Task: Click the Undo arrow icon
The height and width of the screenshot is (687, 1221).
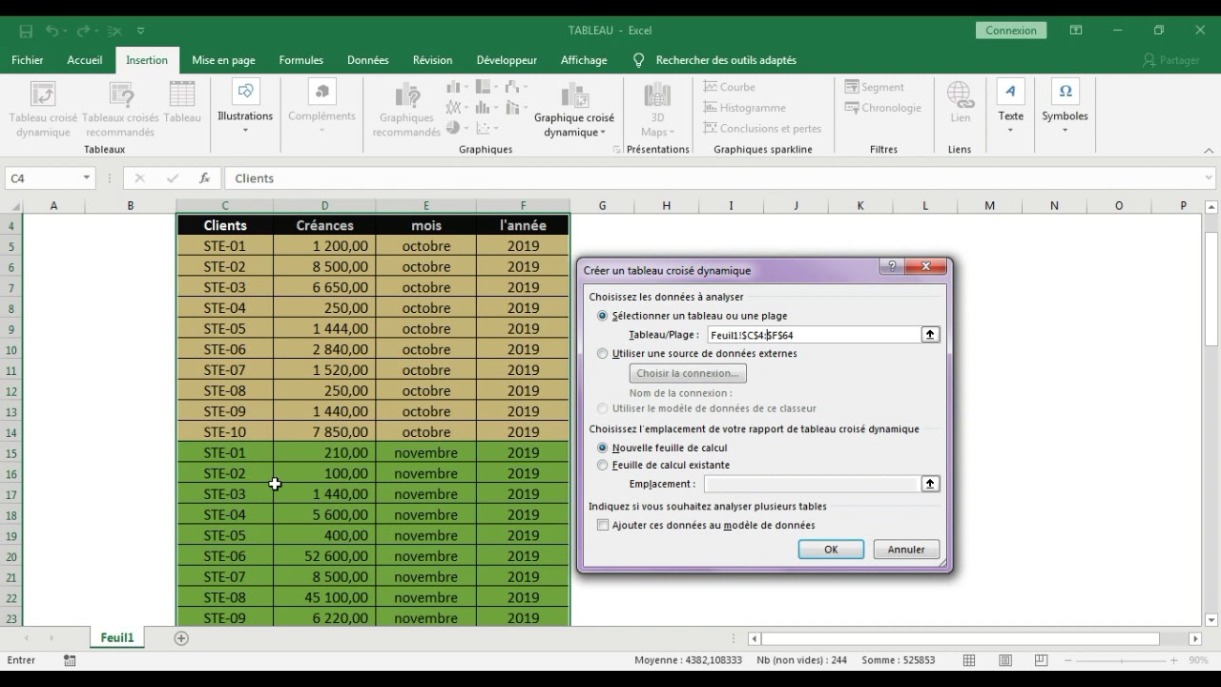Action: pyautogui.click(x=52, y=31)
